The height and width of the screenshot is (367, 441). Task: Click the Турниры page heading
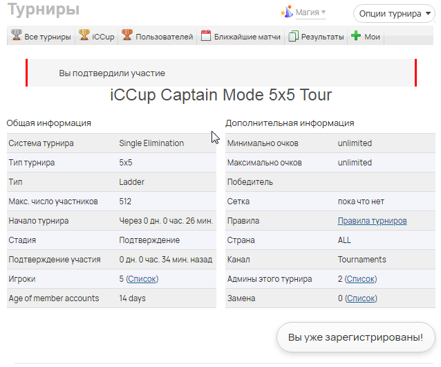coord(44,10)
